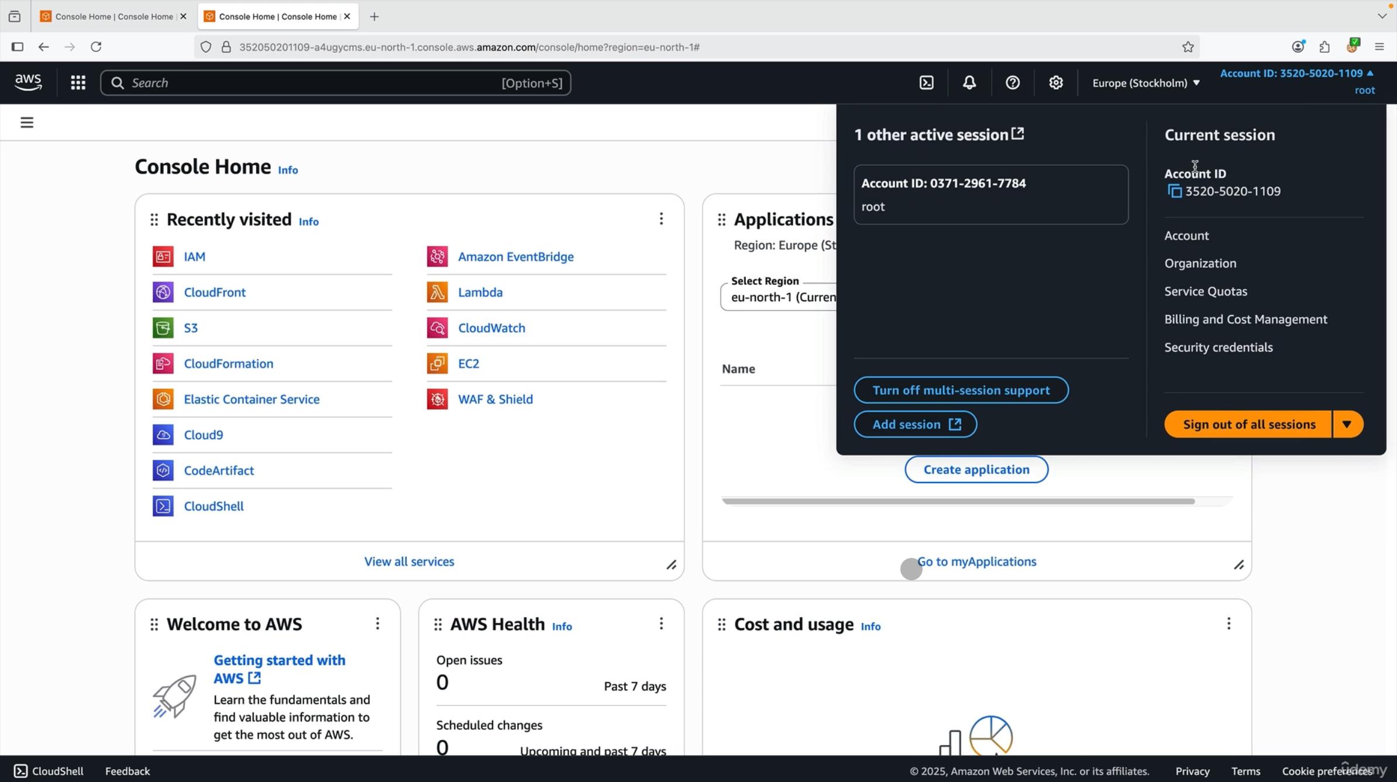Viewport: 1397px width, 782px height.
Task: Open a new browser tab
Action: point(374,16)
